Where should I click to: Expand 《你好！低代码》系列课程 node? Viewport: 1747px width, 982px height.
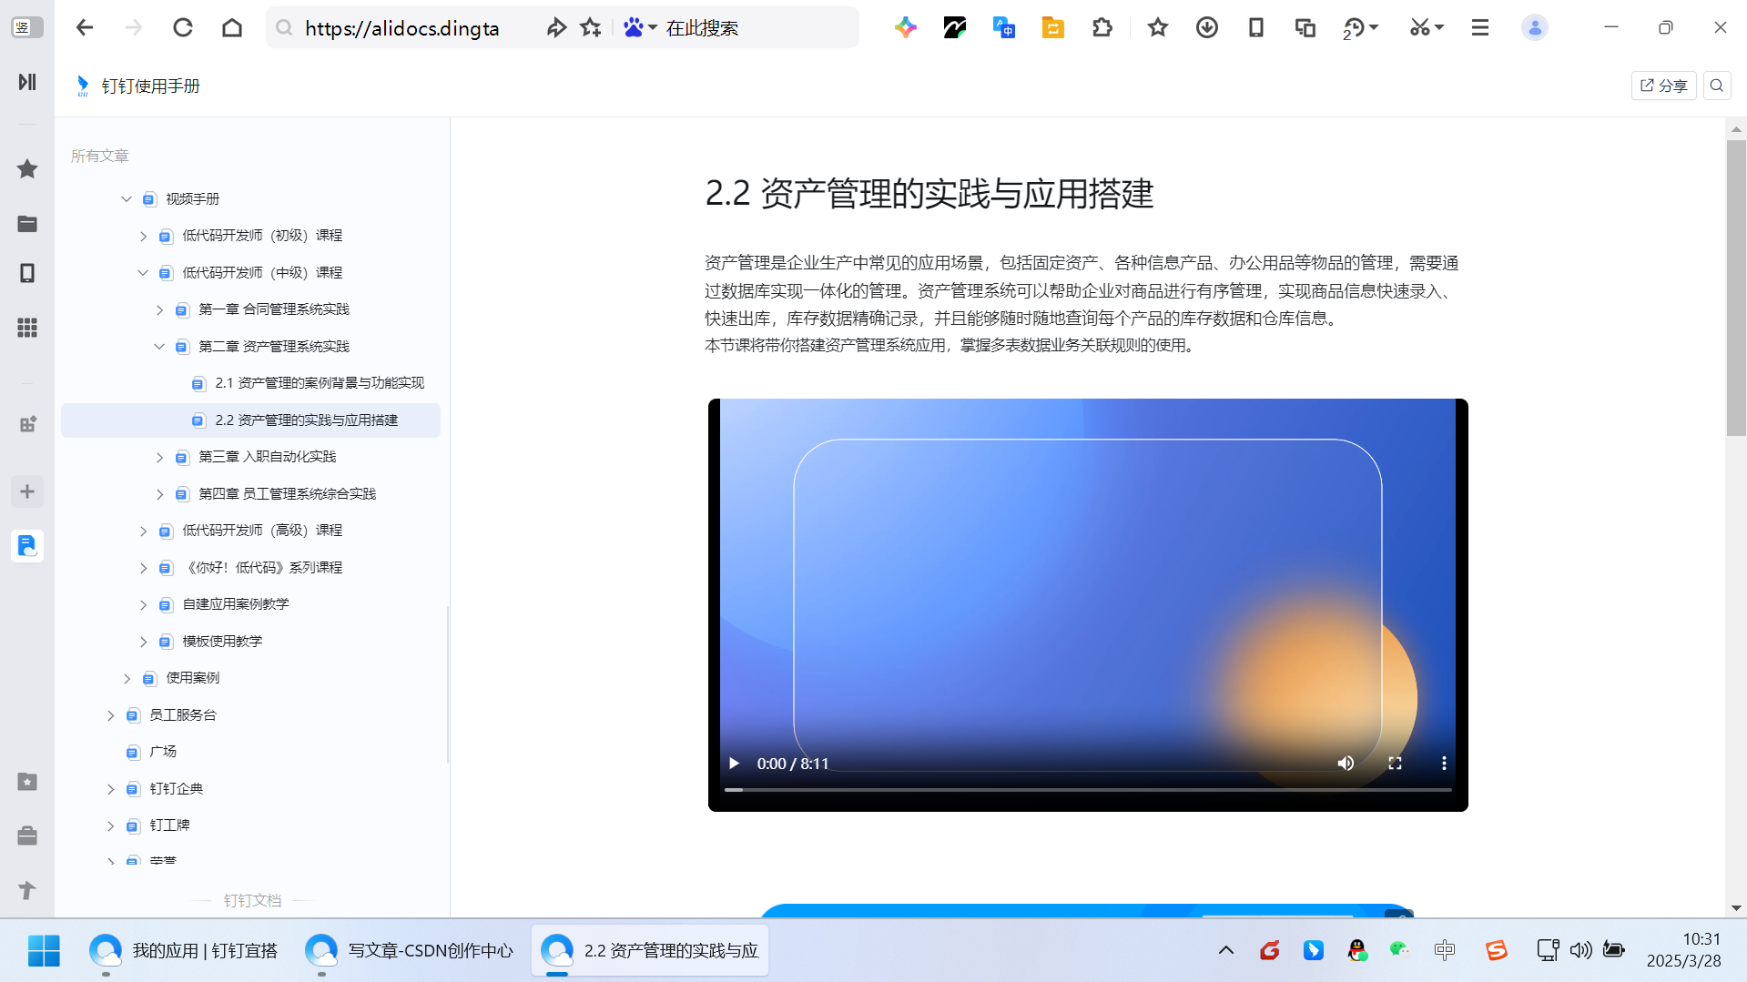143,568
